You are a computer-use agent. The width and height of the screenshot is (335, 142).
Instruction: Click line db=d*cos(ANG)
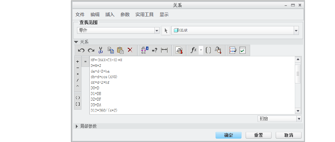104,77
